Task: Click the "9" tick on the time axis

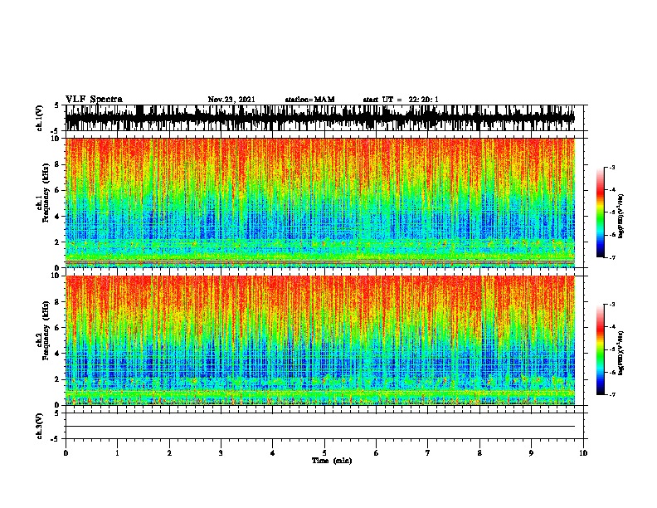Action: pyautogui.click(x=531, y=453)
